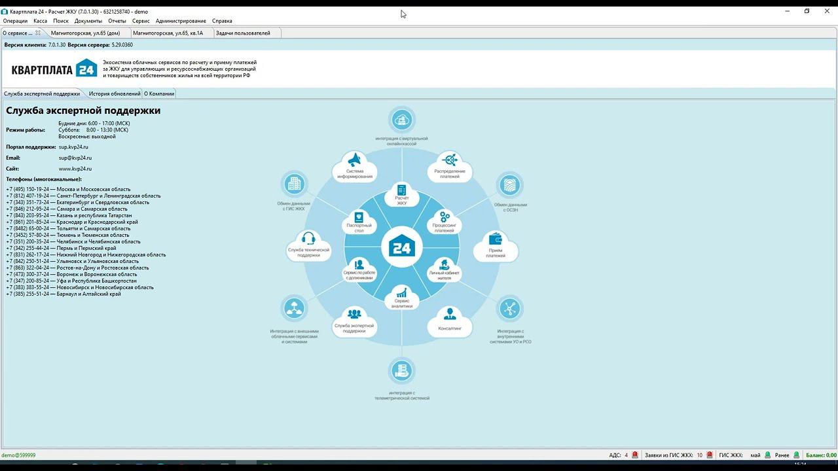Click the Служба технической поддержки headset icon

click(308, 239)
